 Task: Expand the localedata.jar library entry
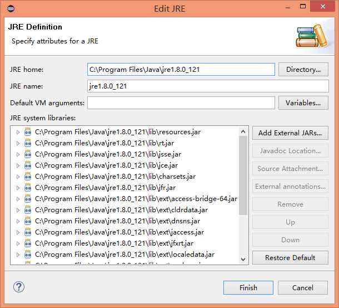[x=18, y=255]
